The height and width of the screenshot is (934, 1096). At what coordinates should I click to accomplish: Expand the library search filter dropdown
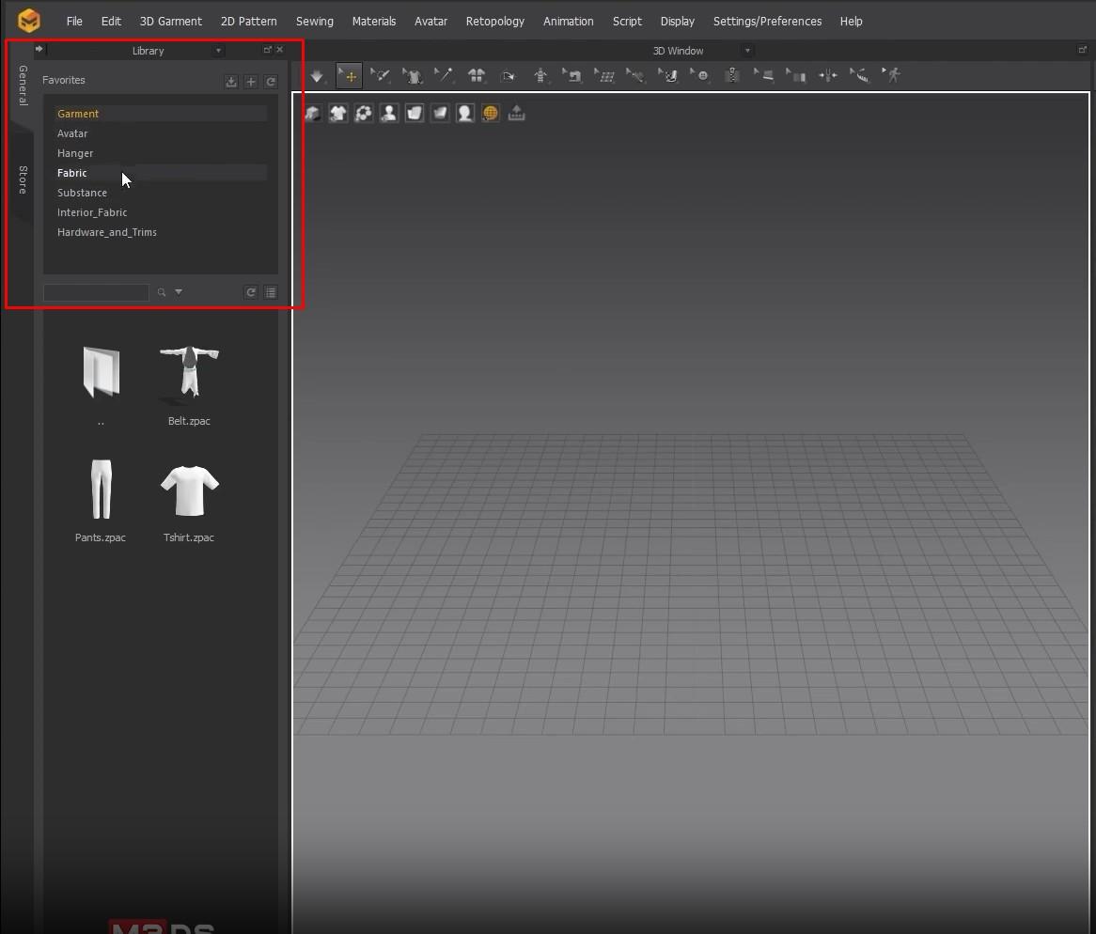tap(179, 292)
